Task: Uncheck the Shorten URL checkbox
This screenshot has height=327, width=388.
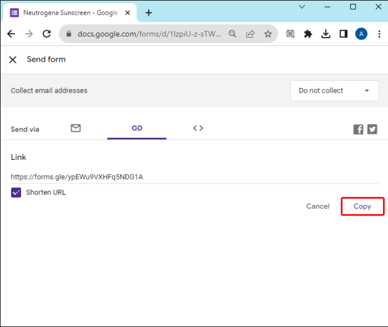Action: [16, 192]
